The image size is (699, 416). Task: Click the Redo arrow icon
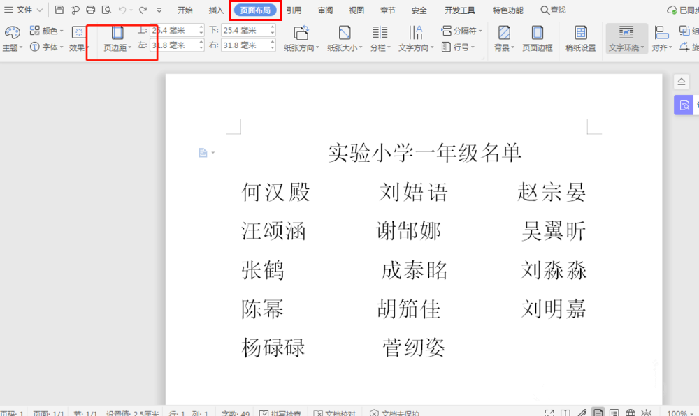[x=143, y=10]
